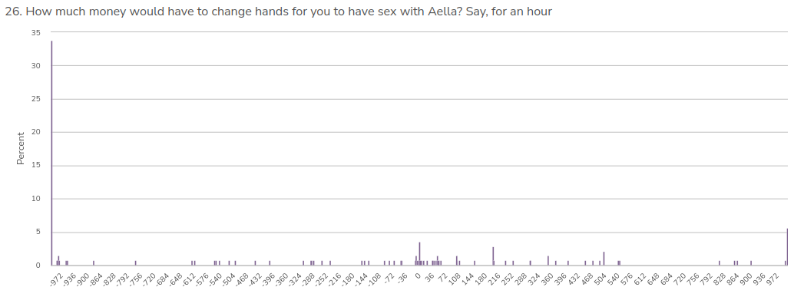Screen dimensions: 794x297
Task: Click the 10 y-axis tick label
Action: pyautogui.click(x=35, y=199)
